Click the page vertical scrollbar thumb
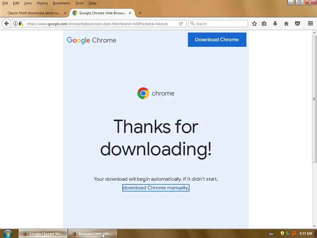317x238 pixels. pos(314,99)
